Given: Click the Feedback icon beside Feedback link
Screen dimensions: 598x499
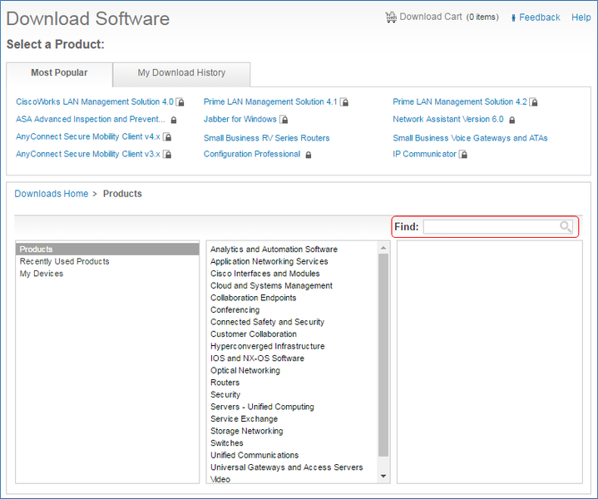Looking at the screenshot, I should (513, 17).
